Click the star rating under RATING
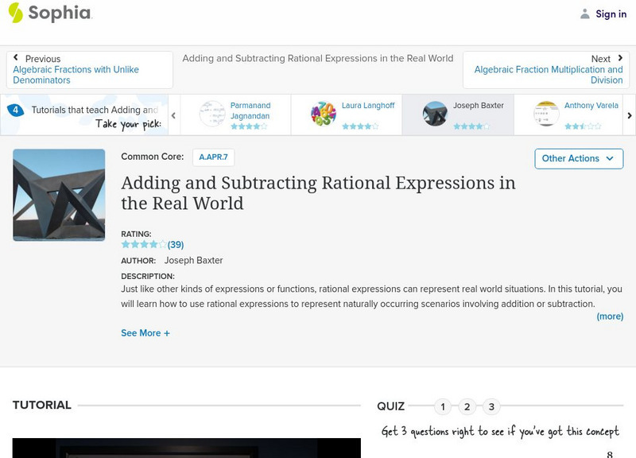 [x=144, y=245]
